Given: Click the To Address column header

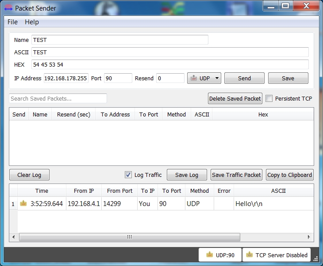Looking at the screenshot, I should [x=115, y=114].
